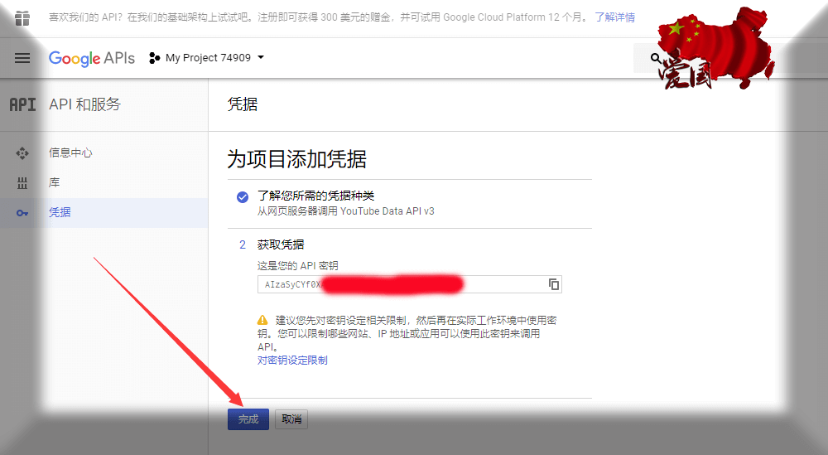Click the blue checkmark for step one
This screenshot has height=455, width=828.
pyautogui.click(x=243, y=197)
